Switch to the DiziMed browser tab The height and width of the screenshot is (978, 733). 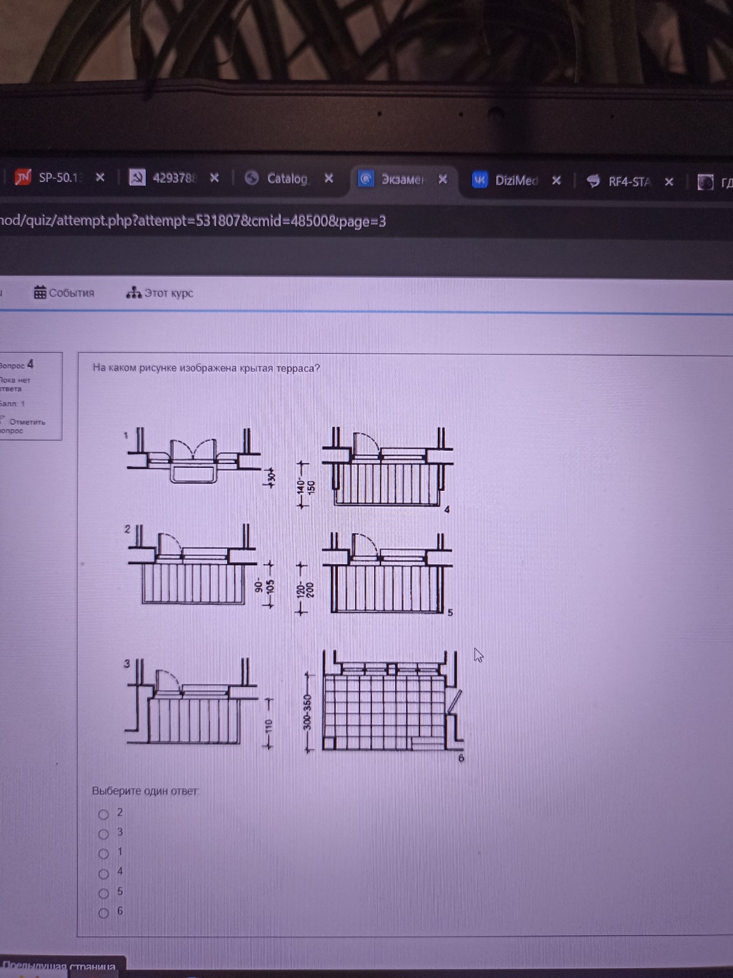pos(516,181)
